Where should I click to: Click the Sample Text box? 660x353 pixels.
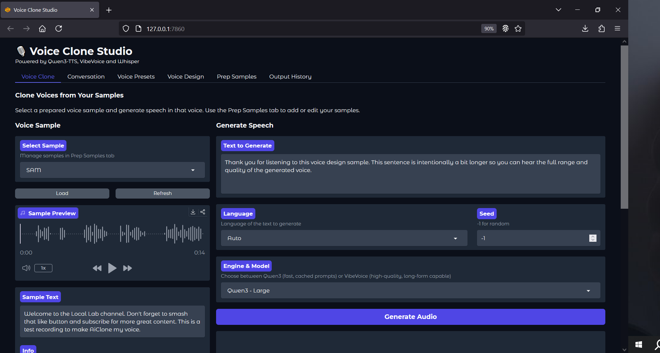(x=112, y=321)
